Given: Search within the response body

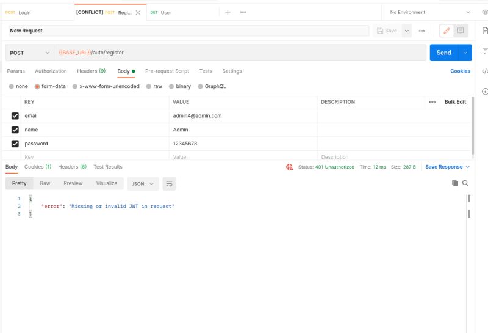Looking at the screenshot, I should (x=465, y=183).
